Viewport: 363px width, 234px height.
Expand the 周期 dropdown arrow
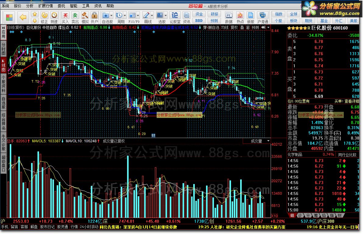(x=125, y=16)
